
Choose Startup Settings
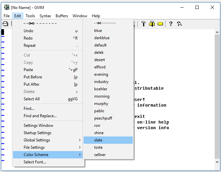[48, 132]
